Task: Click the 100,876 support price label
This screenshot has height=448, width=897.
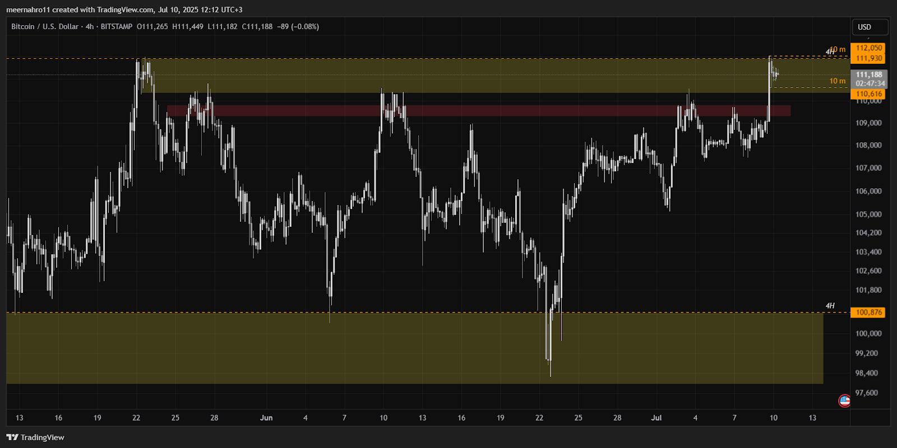Action: 868,312
